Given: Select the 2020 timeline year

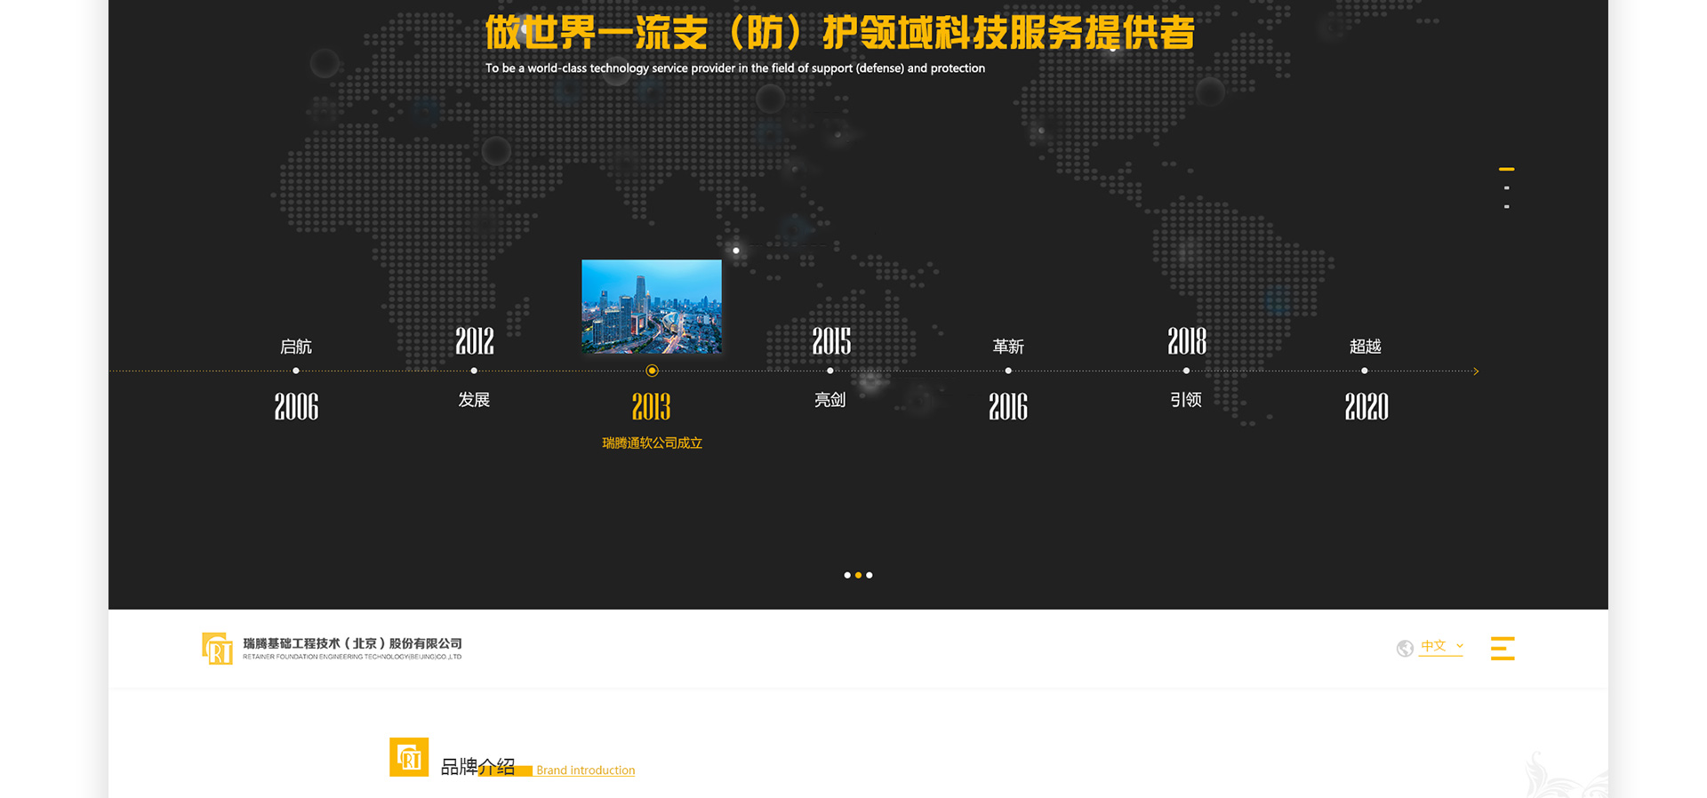Looking at the screenshot, I should [1366, 407].
